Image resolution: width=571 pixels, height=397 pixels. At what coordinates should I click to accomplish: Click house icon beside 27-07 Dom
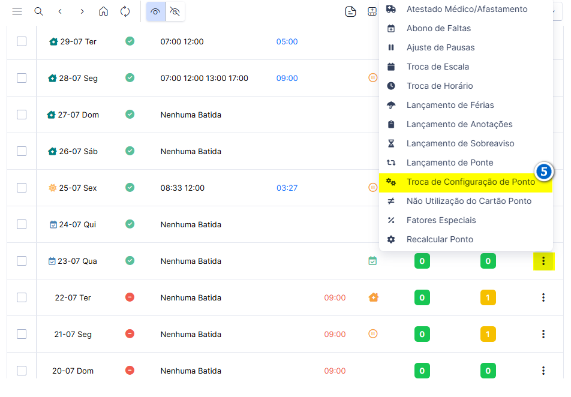tap(52, 115)
